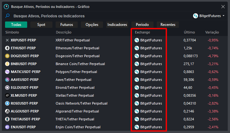Click the Bitget logo in the XRPUSDT-PERP row
Image resolution: width=230 pixels, height=133 pixels.
point(137,40)
